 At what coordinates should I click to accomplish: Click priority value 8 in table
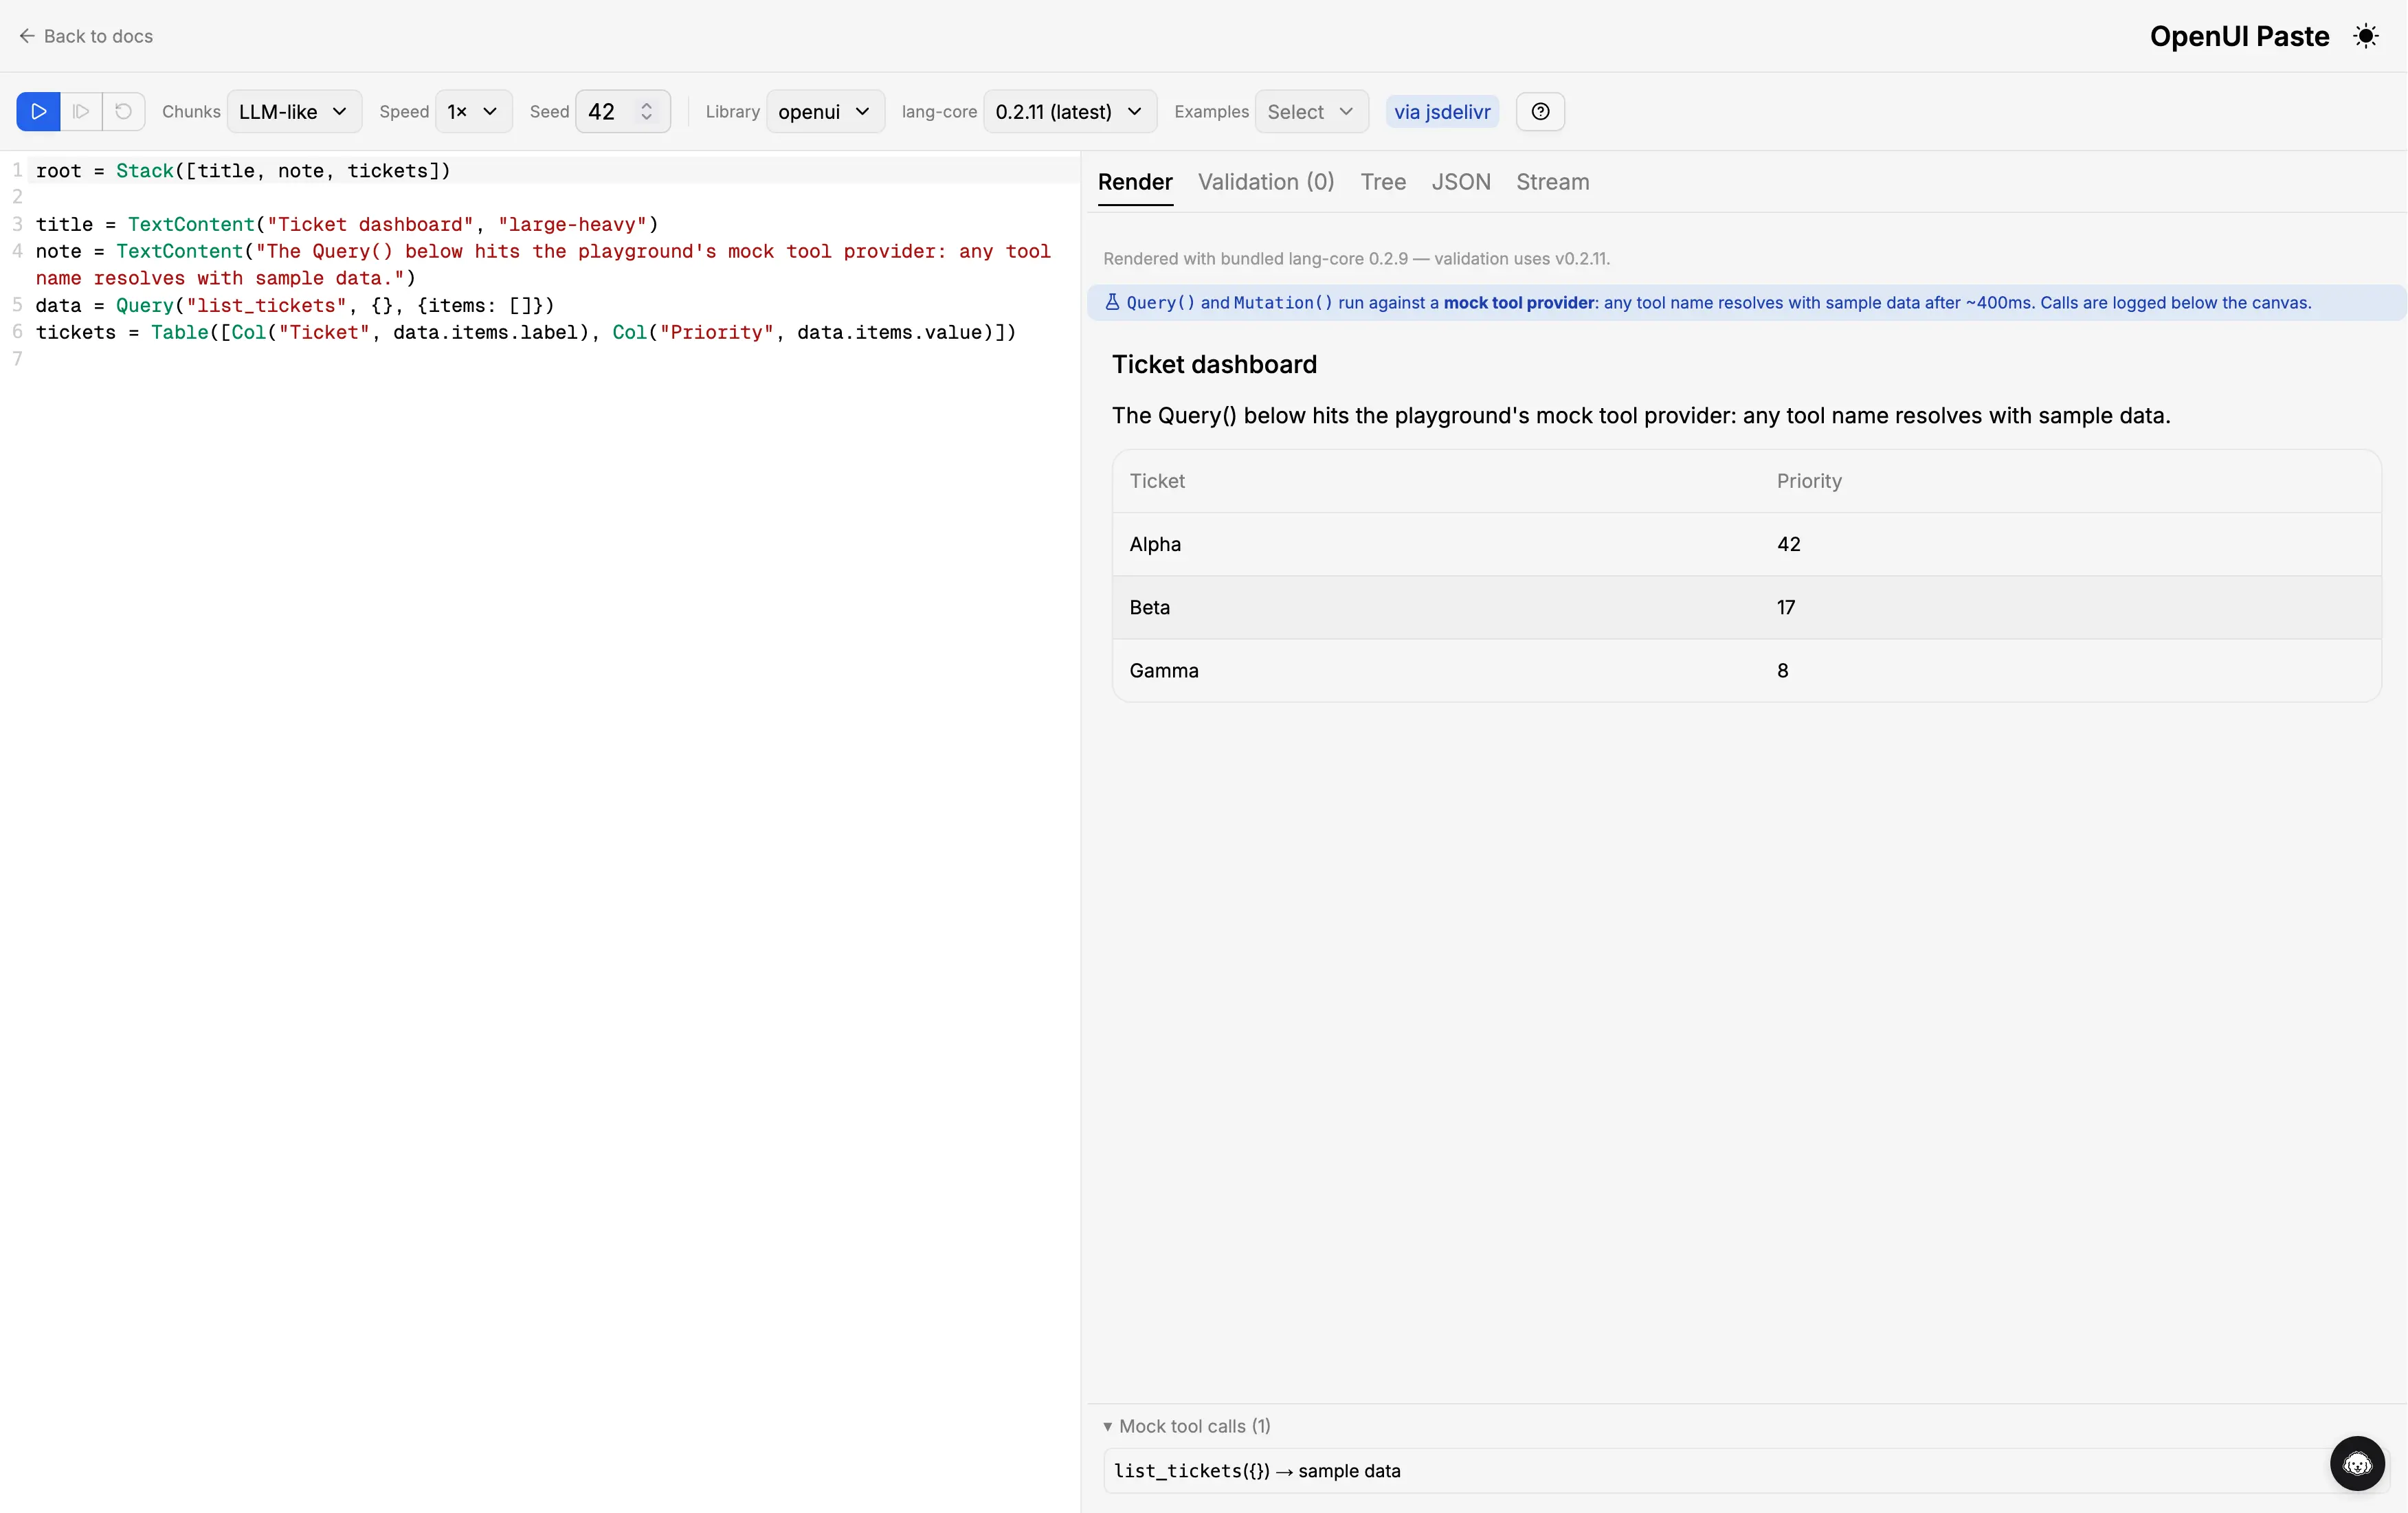(x=1783, y=670)
